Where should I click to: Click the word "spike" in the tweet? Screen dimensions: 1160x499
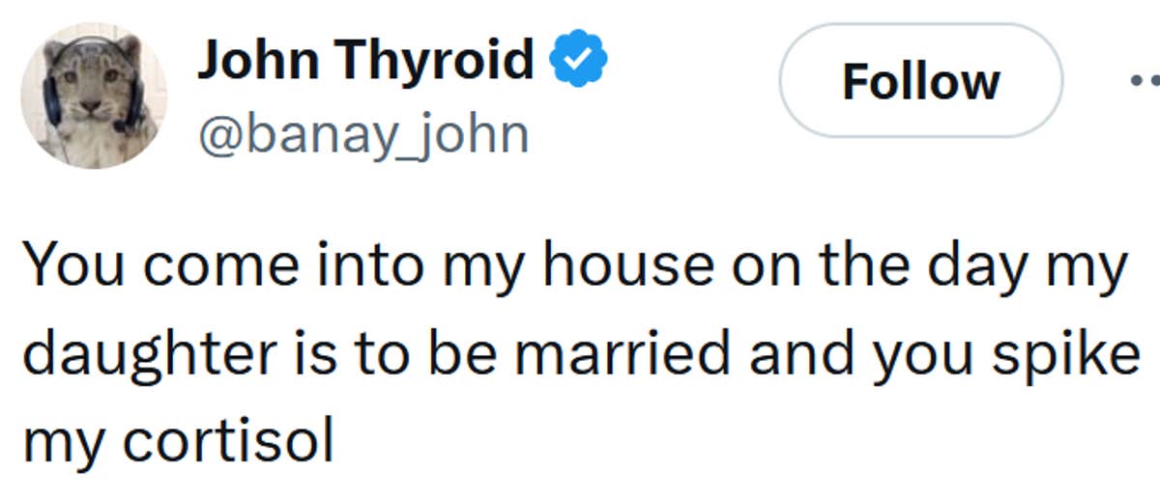pyautogui.click(x=1070, y=354)
